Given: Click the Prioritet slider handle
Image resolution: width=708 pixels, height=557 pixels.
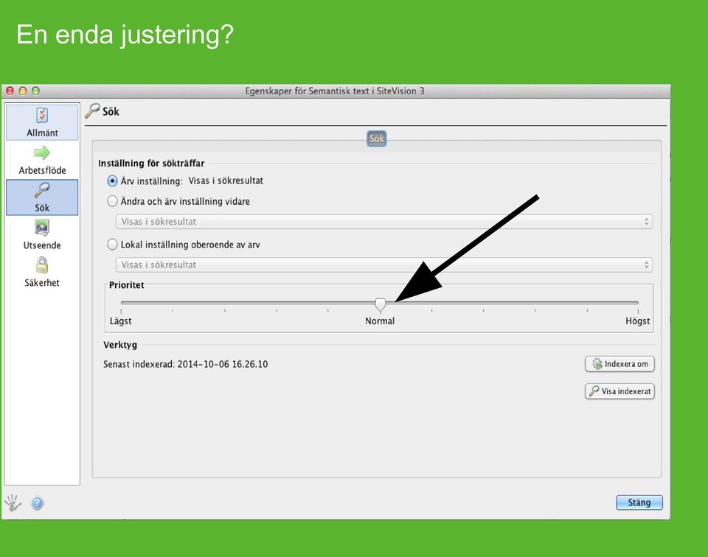Looking at the screenshot, I should click(381, 305).
